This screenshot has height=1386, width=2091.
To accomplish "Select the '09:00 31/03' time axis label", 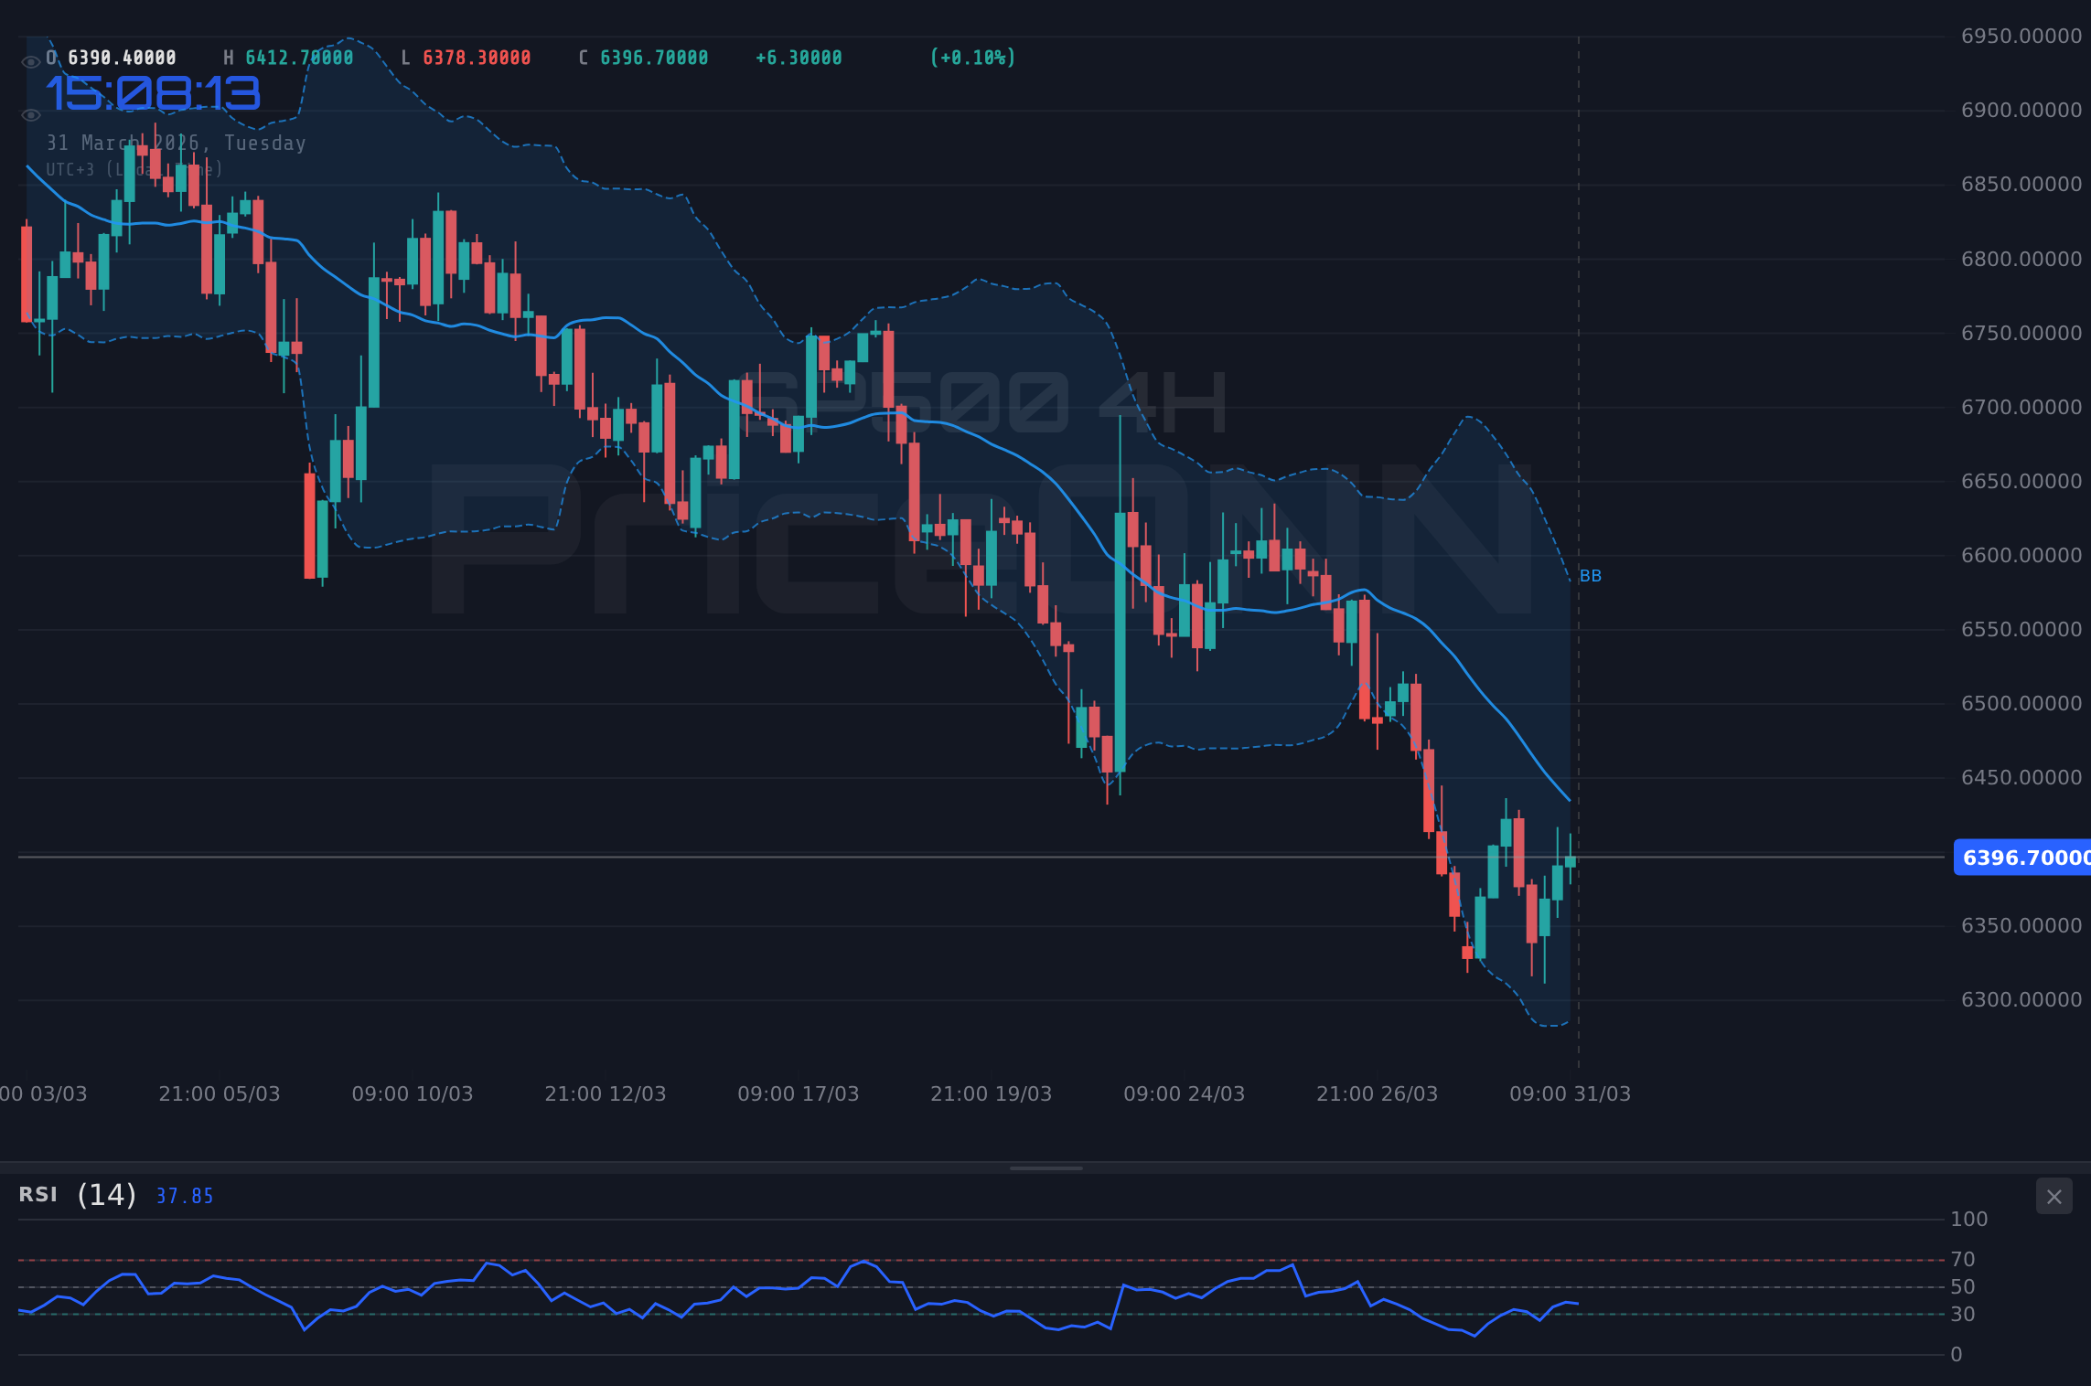I will click(x=1571, y=1093).
